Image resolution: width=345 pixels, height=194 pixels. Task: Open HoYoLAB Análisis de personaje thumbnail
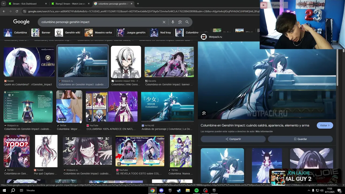[x=167, y=106]
